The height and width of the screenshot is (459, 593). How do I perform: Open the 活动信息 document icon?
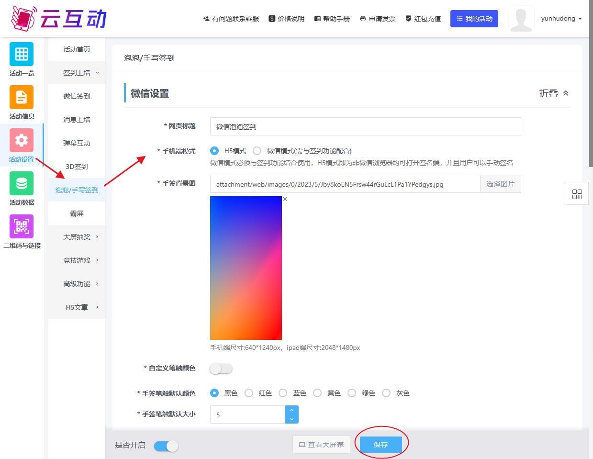pos(22,97)
